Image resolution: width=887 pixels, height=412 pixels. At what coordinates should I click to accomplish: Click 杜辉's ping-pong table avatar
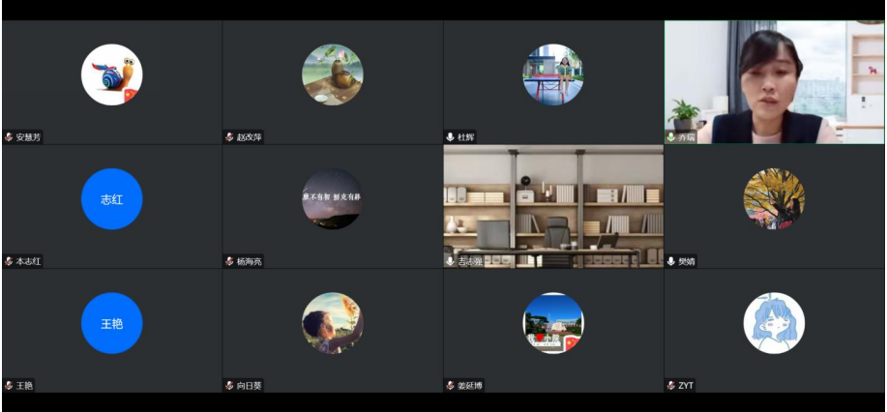click(x=552, y=74)
